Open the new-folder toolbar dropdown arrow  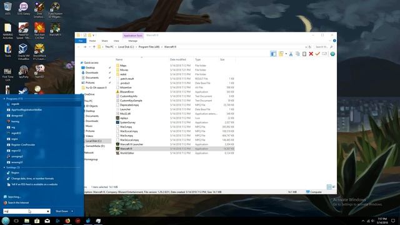[286, 54]
